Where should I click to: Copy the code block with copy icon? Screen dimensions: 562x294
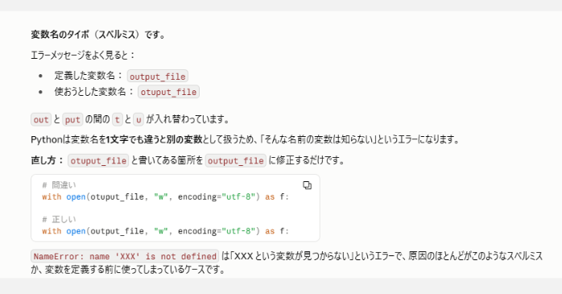[x=307, y=185]
